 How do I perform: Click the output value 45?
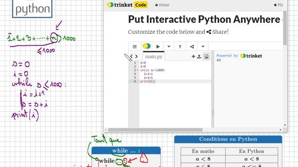(219, 60)
